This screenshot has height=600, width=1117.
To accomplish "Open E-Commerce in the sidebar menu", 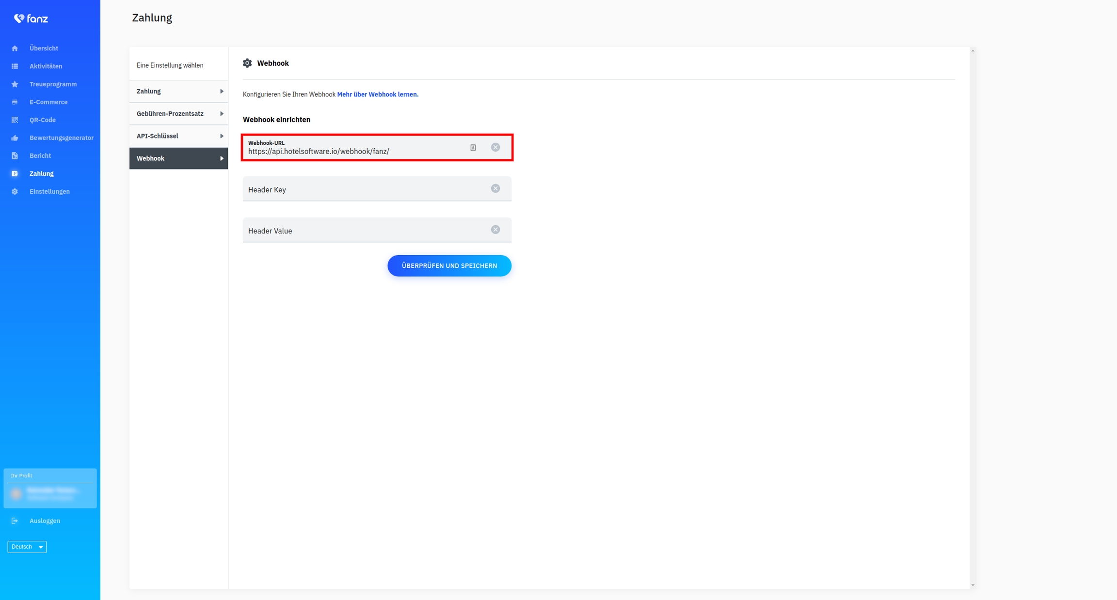I will coord(48,102).
